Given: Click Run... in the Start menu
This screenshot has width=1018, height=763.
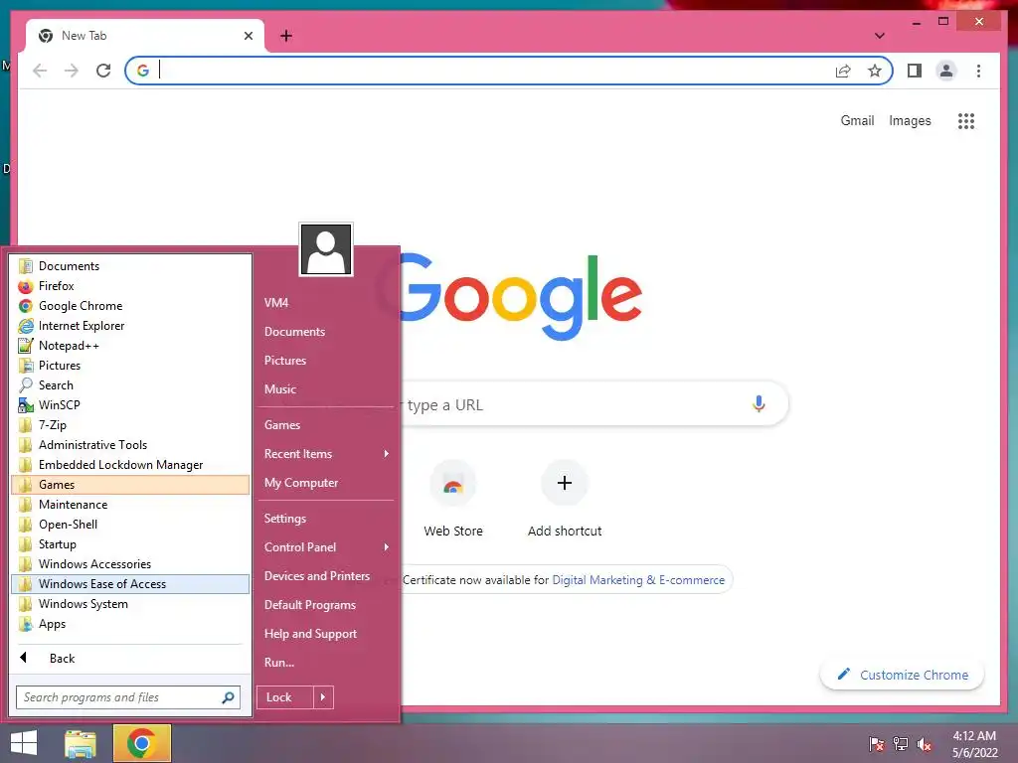Looking at the screenshot, I should pos(279,663).
